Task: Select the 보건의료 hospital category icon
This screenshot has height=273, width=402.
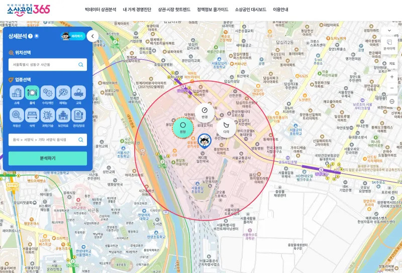Action: [63, 115]
